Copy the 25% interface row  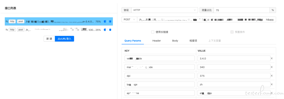pyautogui.click(x=105, y=30)
